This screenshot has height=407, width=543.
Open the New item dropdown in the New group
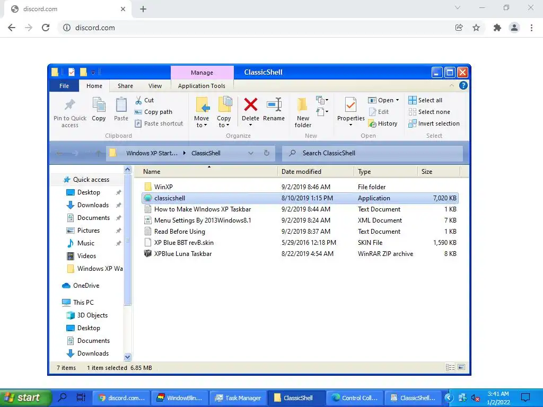pyautogui.click(x=322, y=100)
